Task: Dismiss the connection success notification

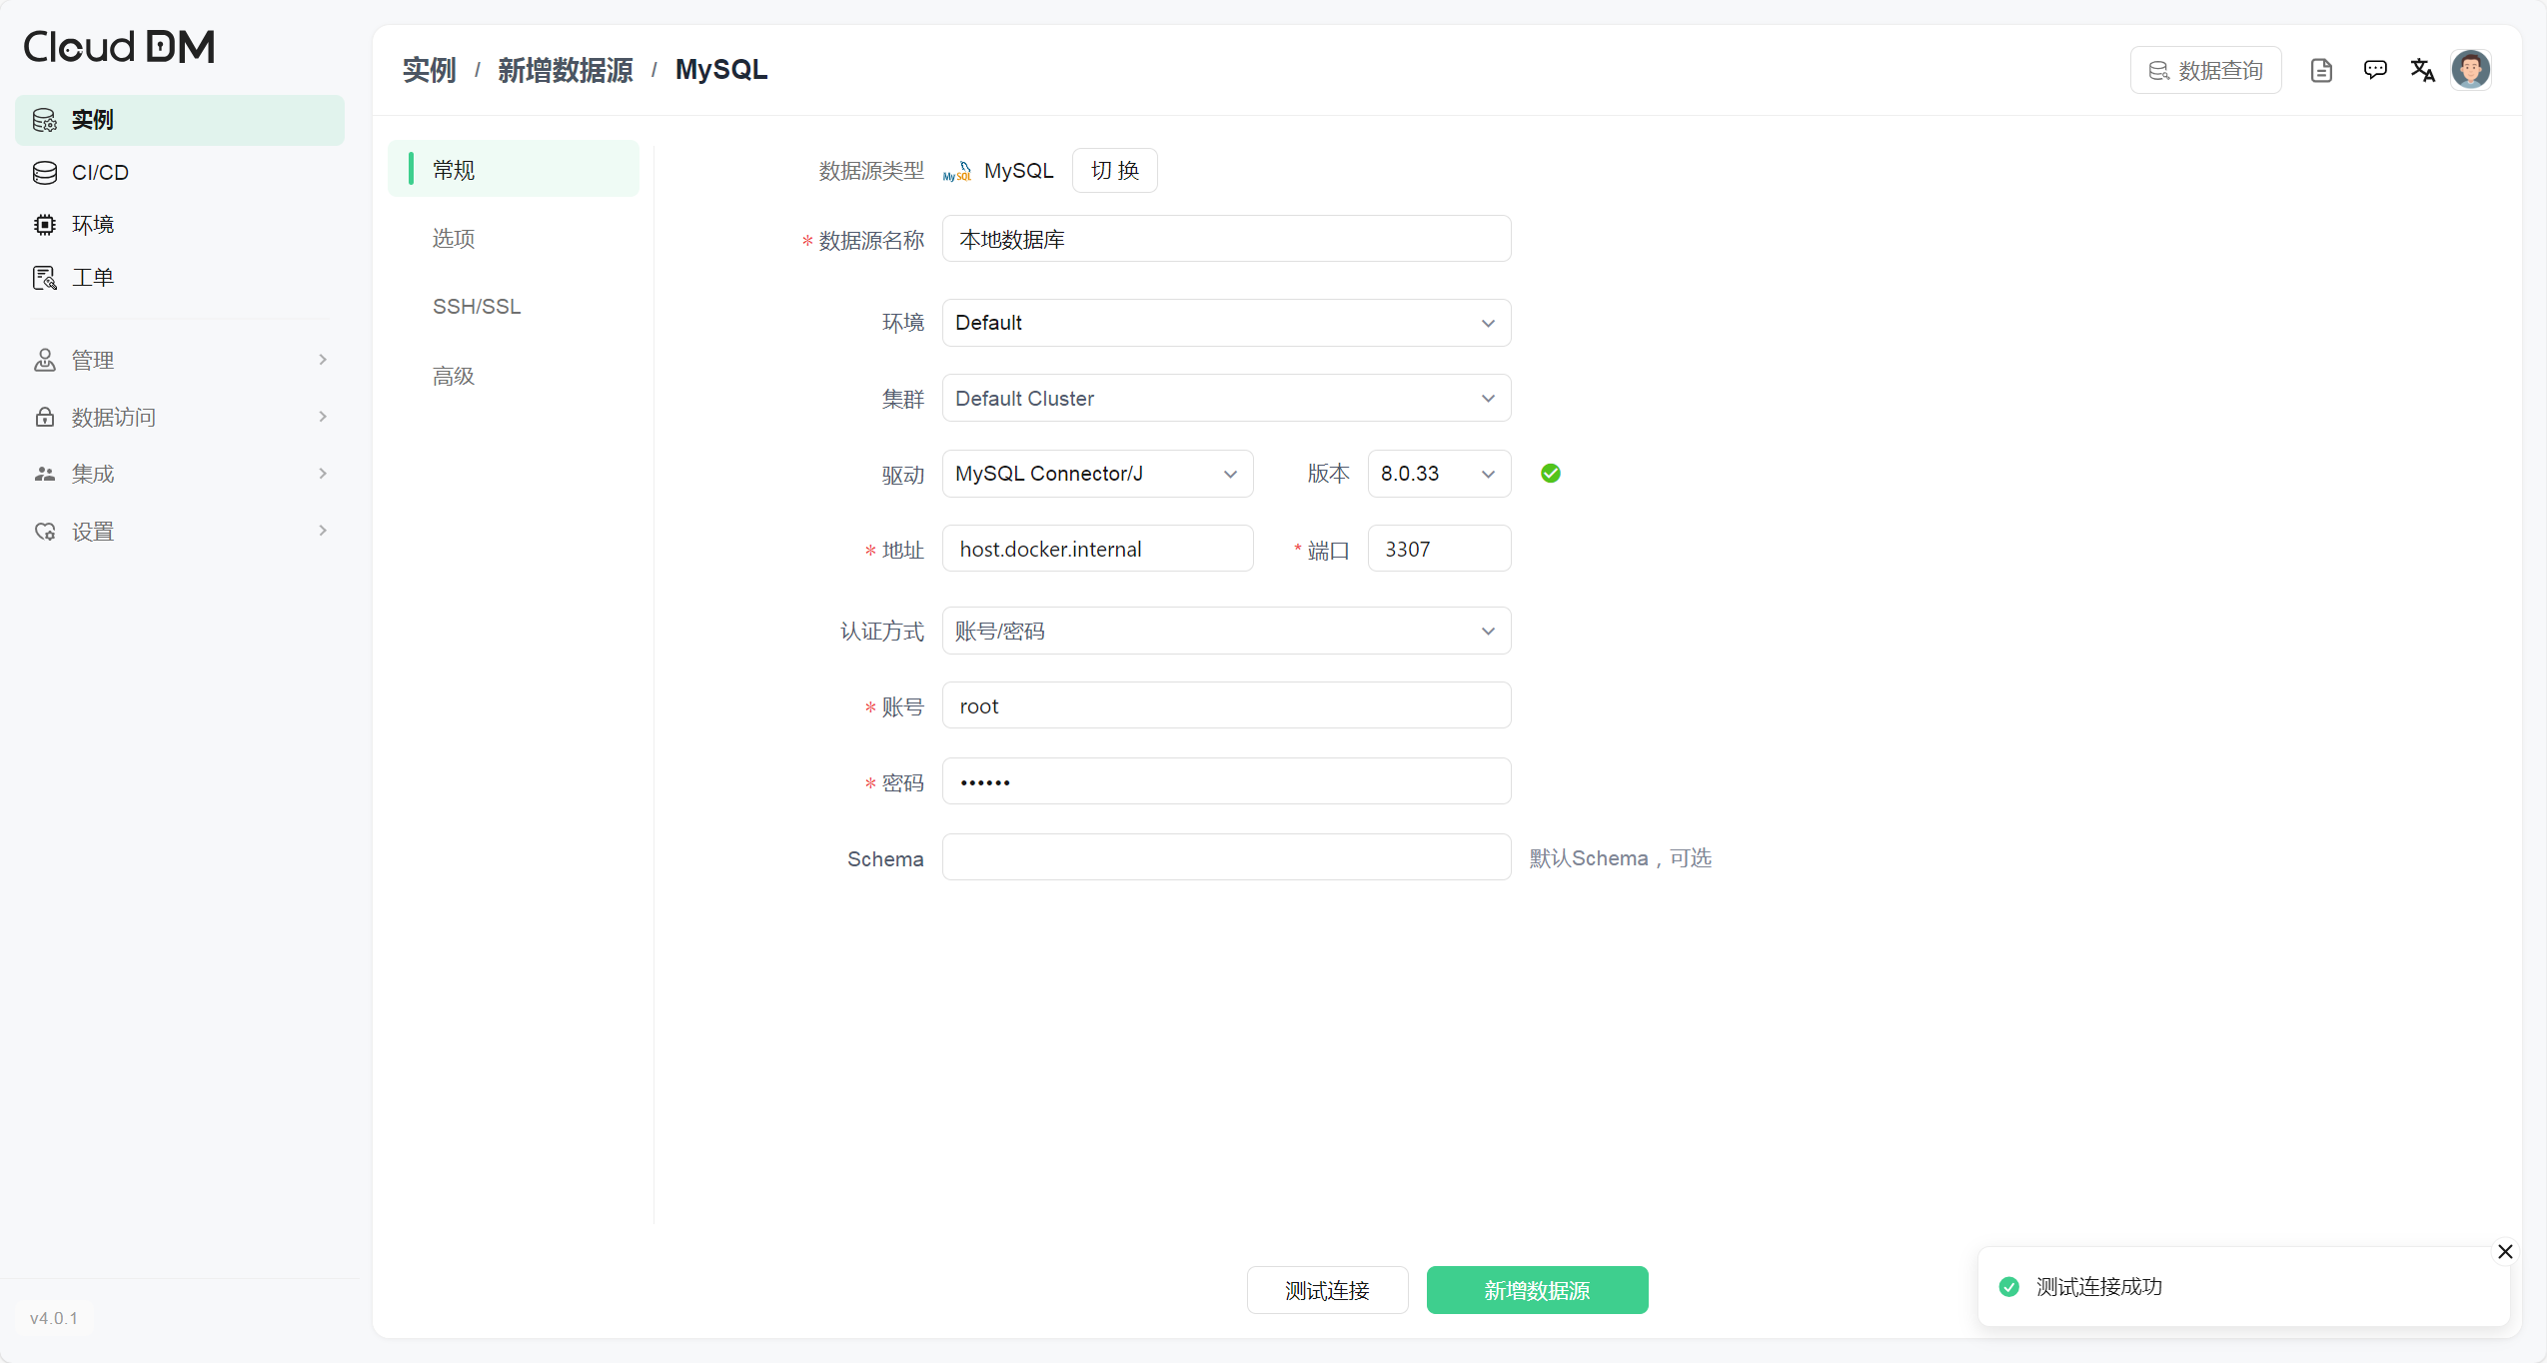Action: [x=2505, y=1251]
